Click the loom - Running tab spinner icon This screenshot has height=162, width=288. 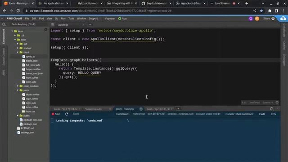click(x=141, y=109)
